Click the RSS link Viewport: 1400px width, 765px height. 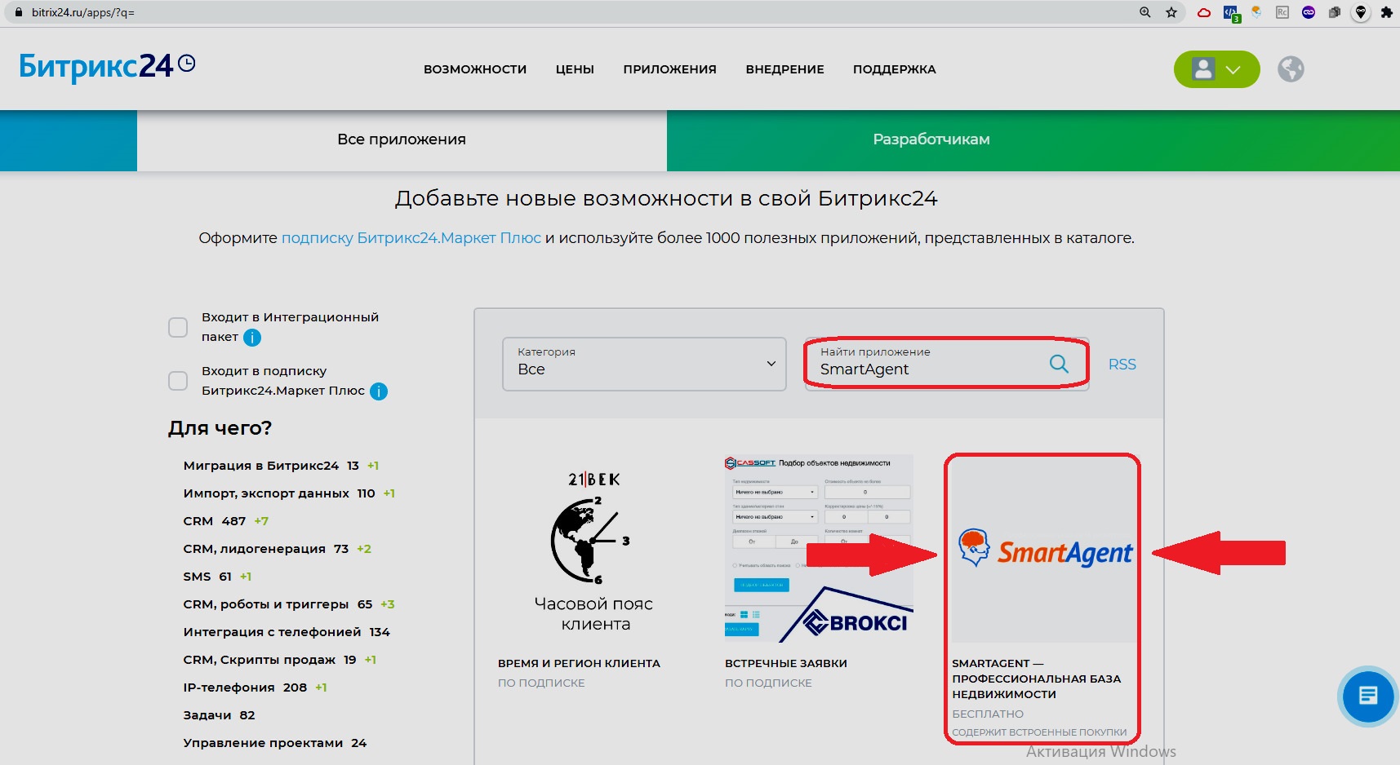(x=1122, y=365)
